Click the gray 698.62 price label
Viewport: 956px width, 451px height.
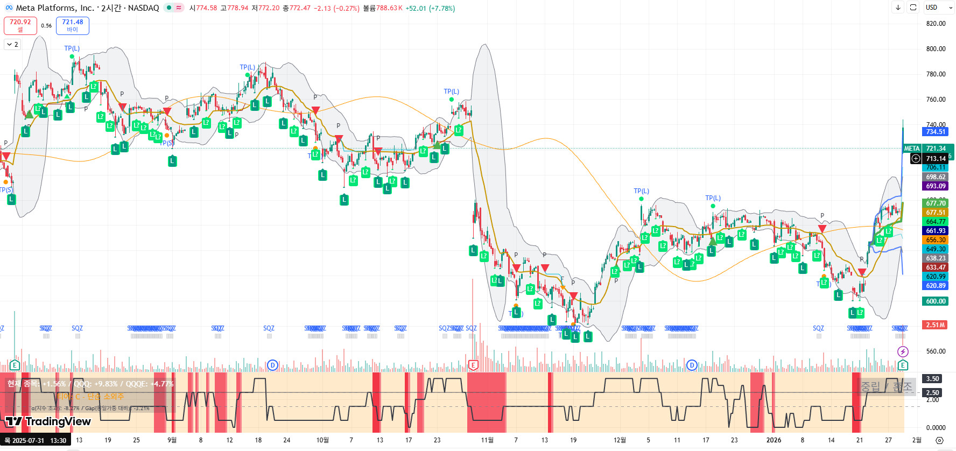point(936,177)
